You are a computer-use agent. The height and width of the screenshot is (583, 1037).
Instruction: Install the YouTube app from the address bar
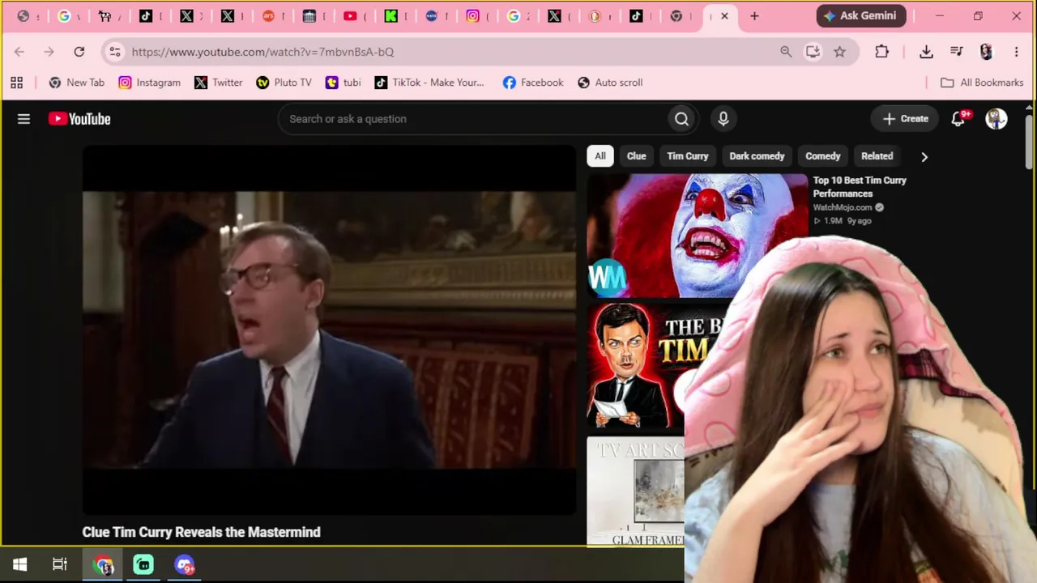813,52
